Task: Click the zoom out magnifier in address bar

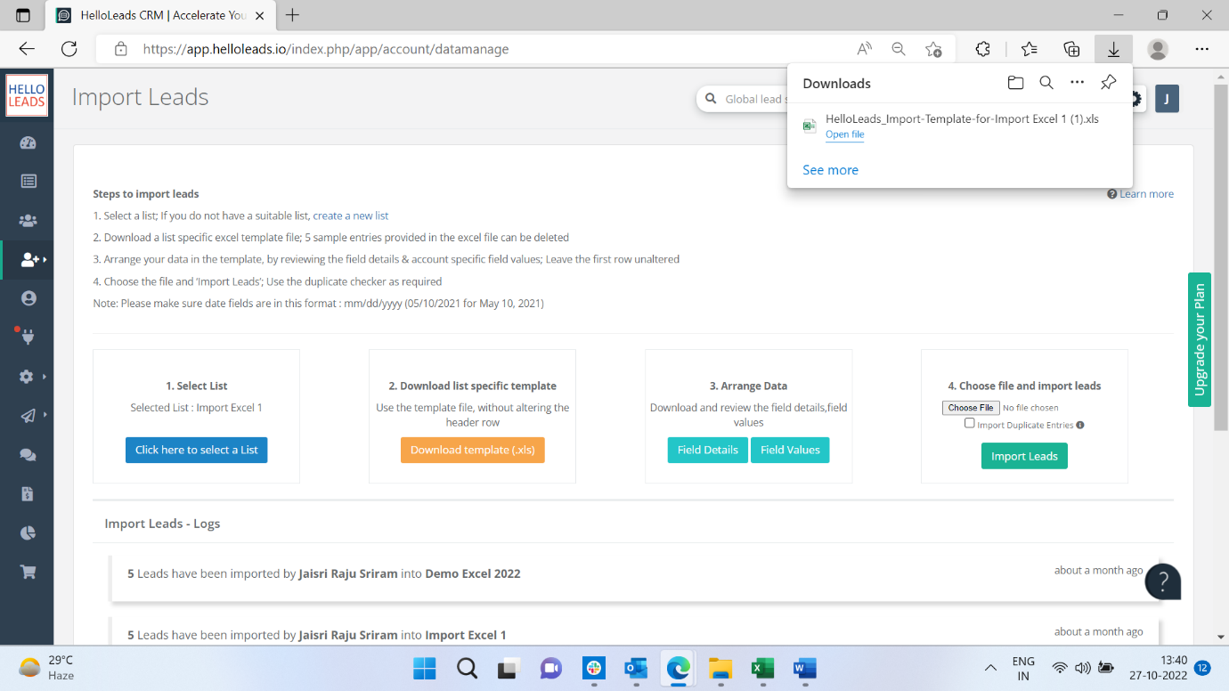Action: pyautogui.click(x=899, y=49)
